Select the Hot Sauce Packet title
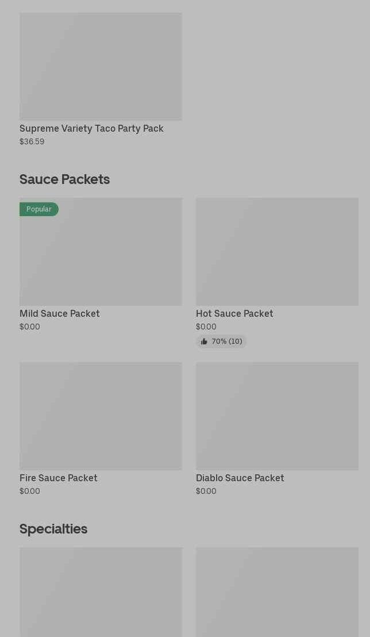The height and width of the screenshot is (637, 370). tap(234, 314)
